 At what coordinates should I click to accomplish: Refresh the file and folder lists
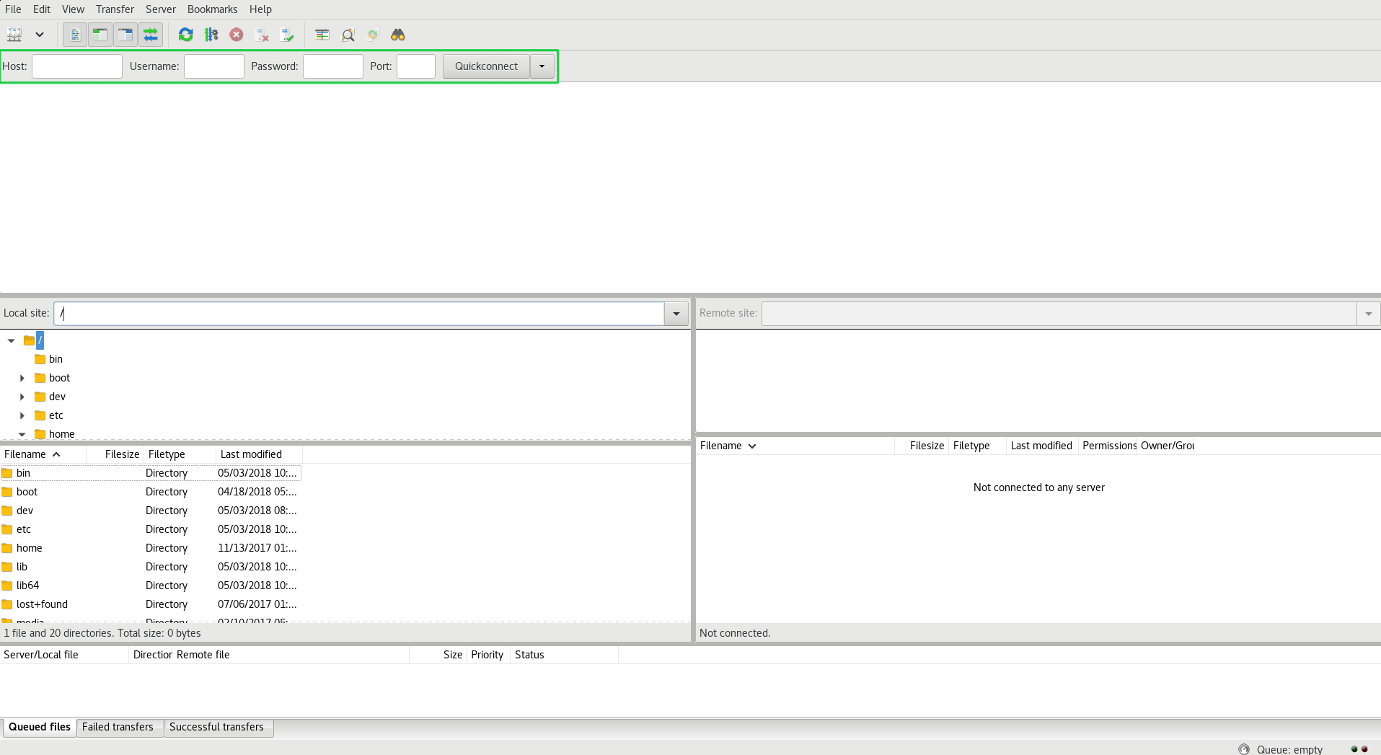click(x=185, y=35)
